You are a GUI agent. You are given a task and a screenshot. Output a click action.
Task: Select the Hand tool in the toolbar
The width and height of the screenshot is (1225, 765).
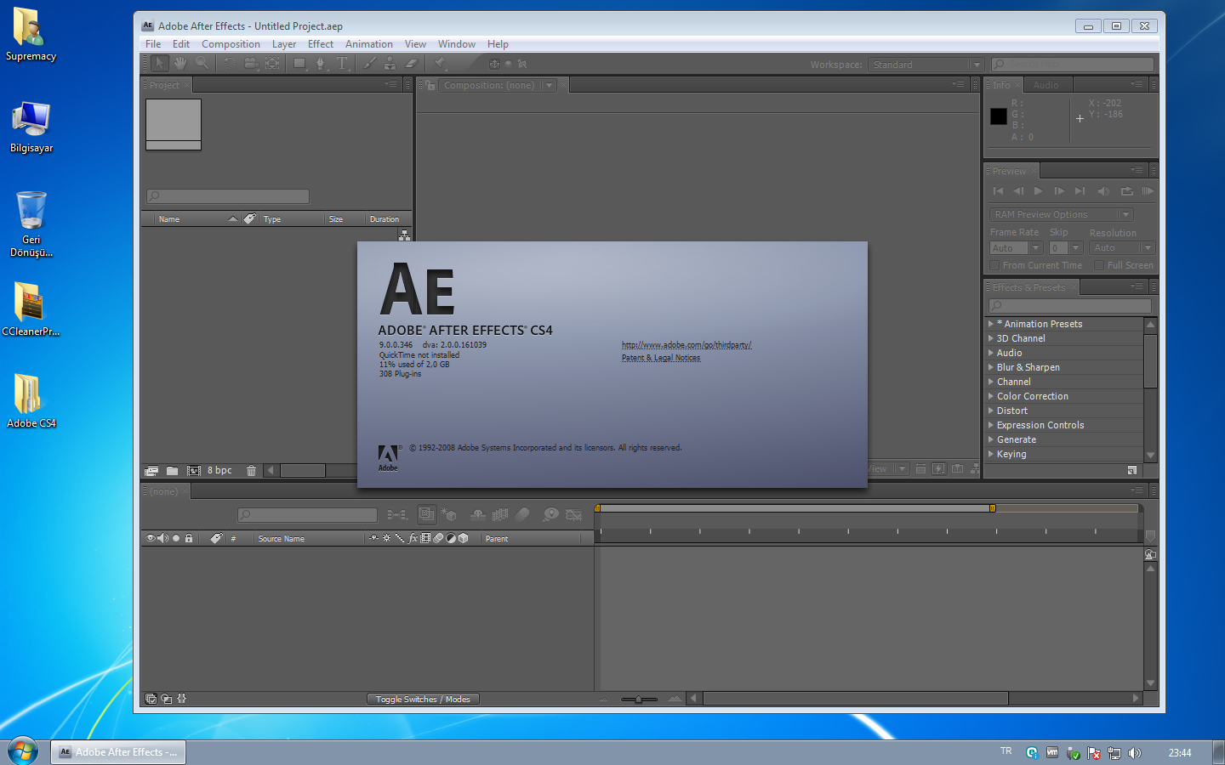pos(180,63)
